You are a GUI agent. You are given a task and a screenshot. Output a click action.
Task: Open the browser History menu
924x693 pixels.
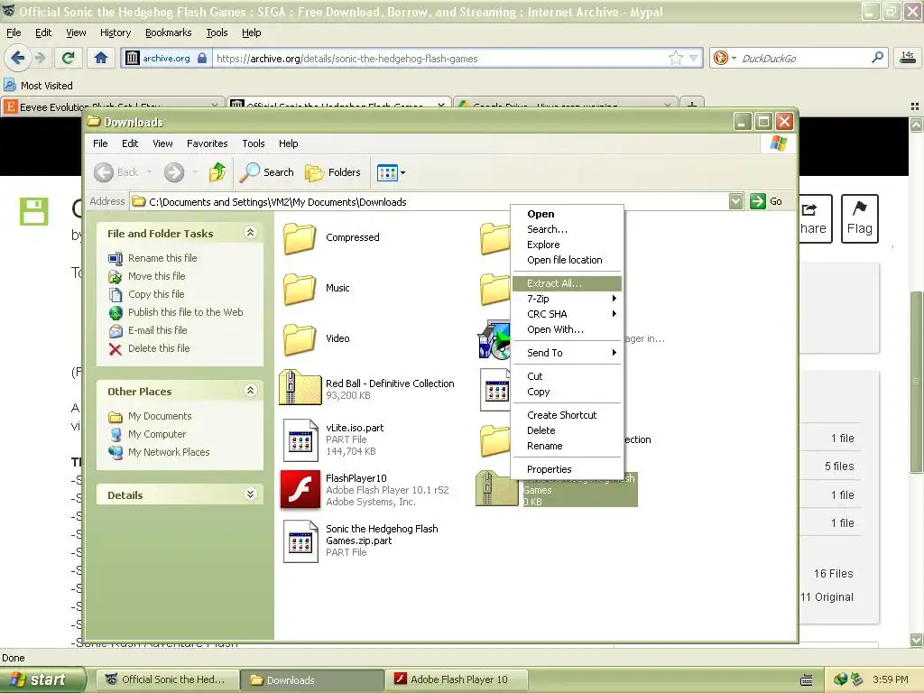(x=115, y=32)
